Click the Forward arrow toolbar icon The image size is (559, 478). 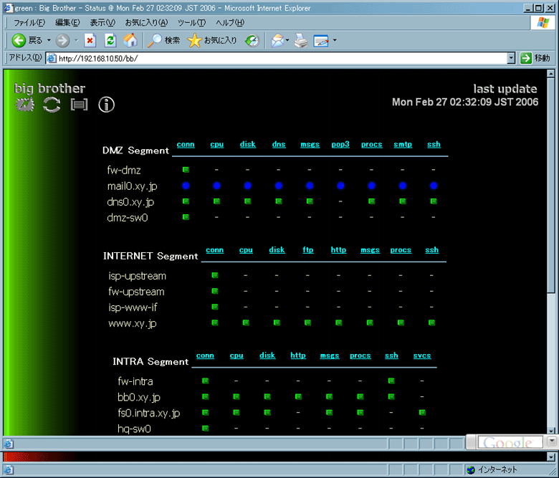63,40
